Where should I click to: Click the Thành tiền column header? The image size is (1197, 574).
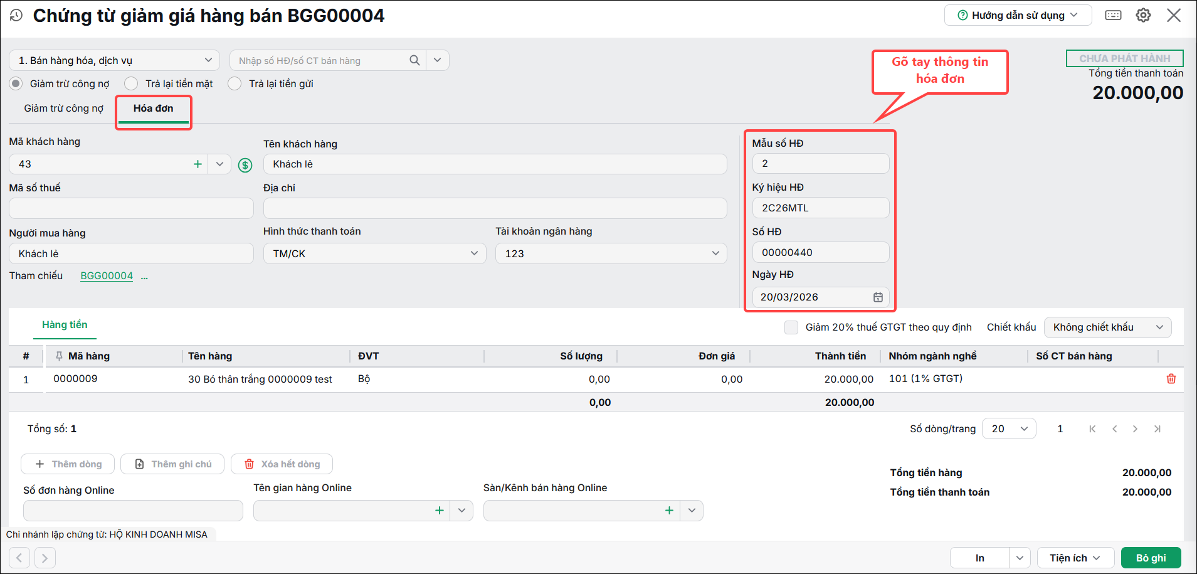pos(840,356)
